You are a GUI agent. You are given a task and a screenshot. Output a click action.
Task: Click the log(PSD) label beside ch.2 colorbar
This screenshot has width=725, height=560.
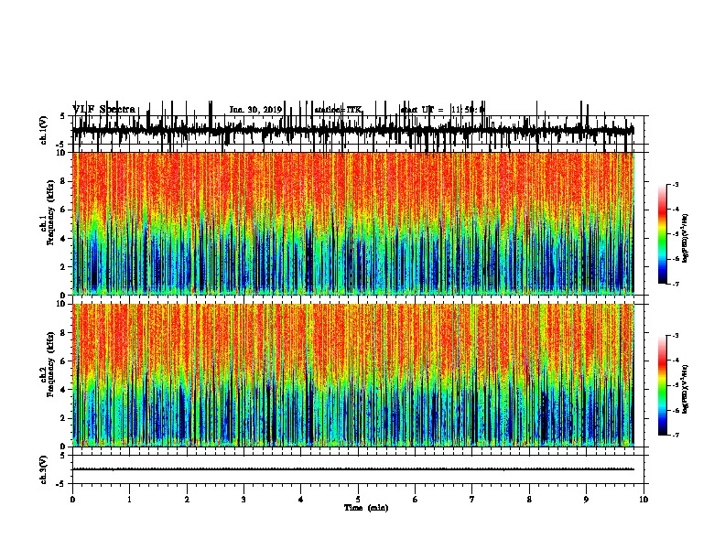coord(686,389)
